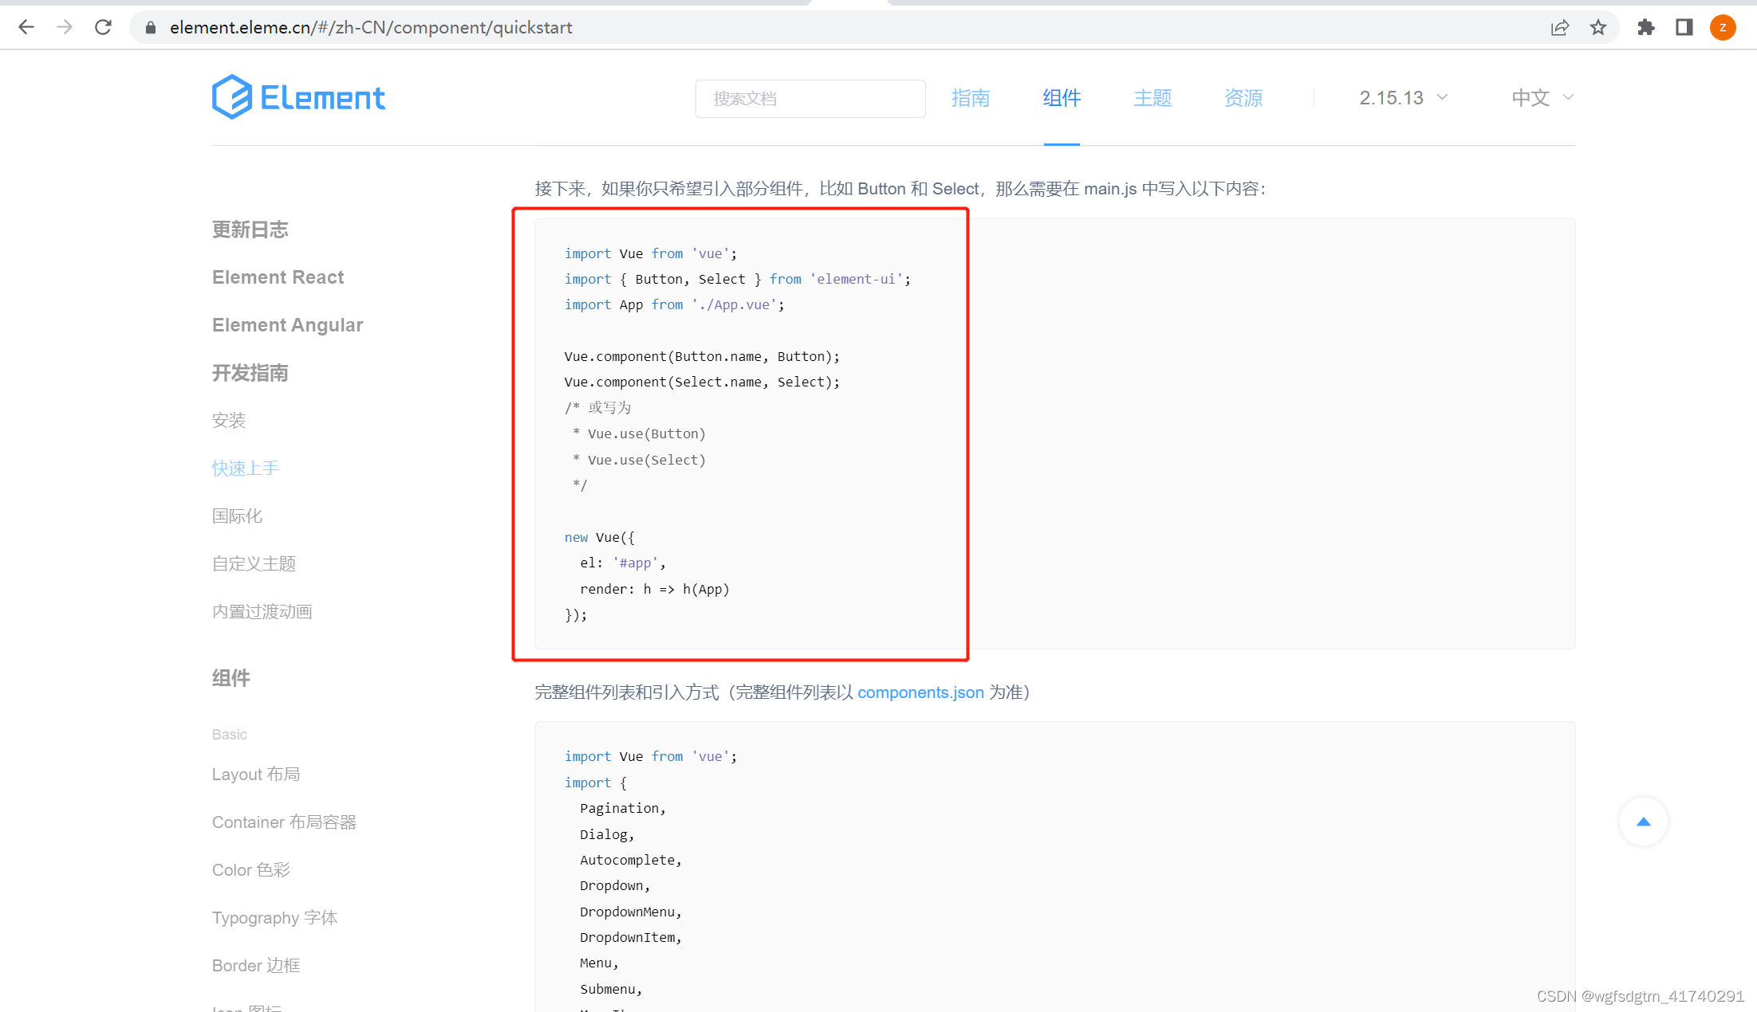Bookmark page with star icon
Screen dimensions: 1757x1012
[x=1597, y=27]
